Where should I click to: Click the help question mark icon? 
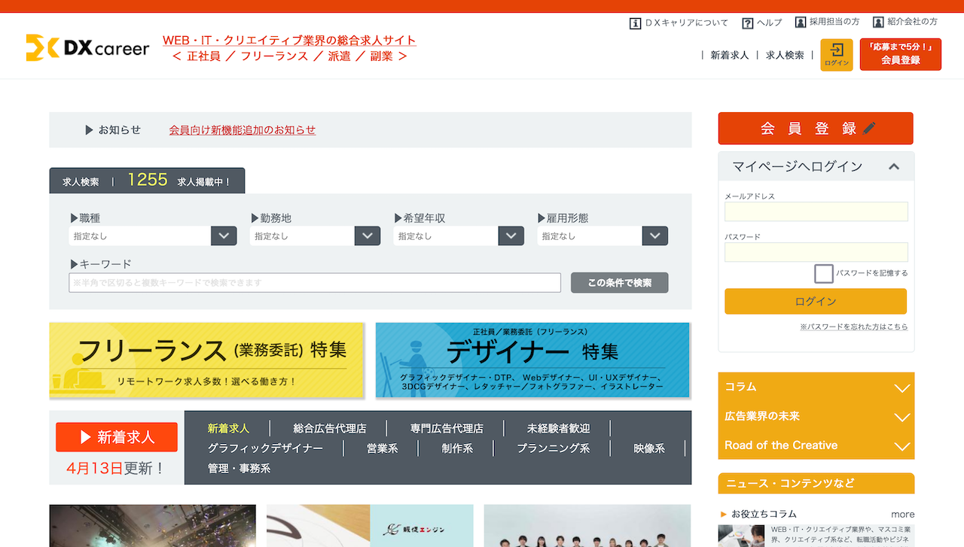click(747, 23)
